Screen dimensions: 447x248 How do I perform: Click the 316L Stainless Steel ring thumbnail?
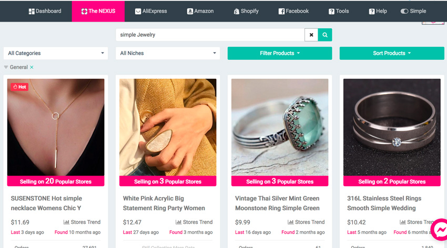click(x=392, y=127)
